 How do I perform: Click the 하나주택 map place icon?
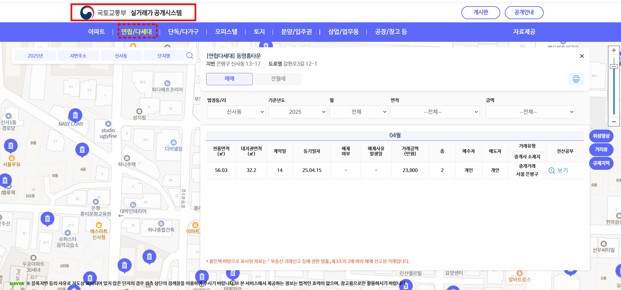pyautogui.click(x=127, y=158)
